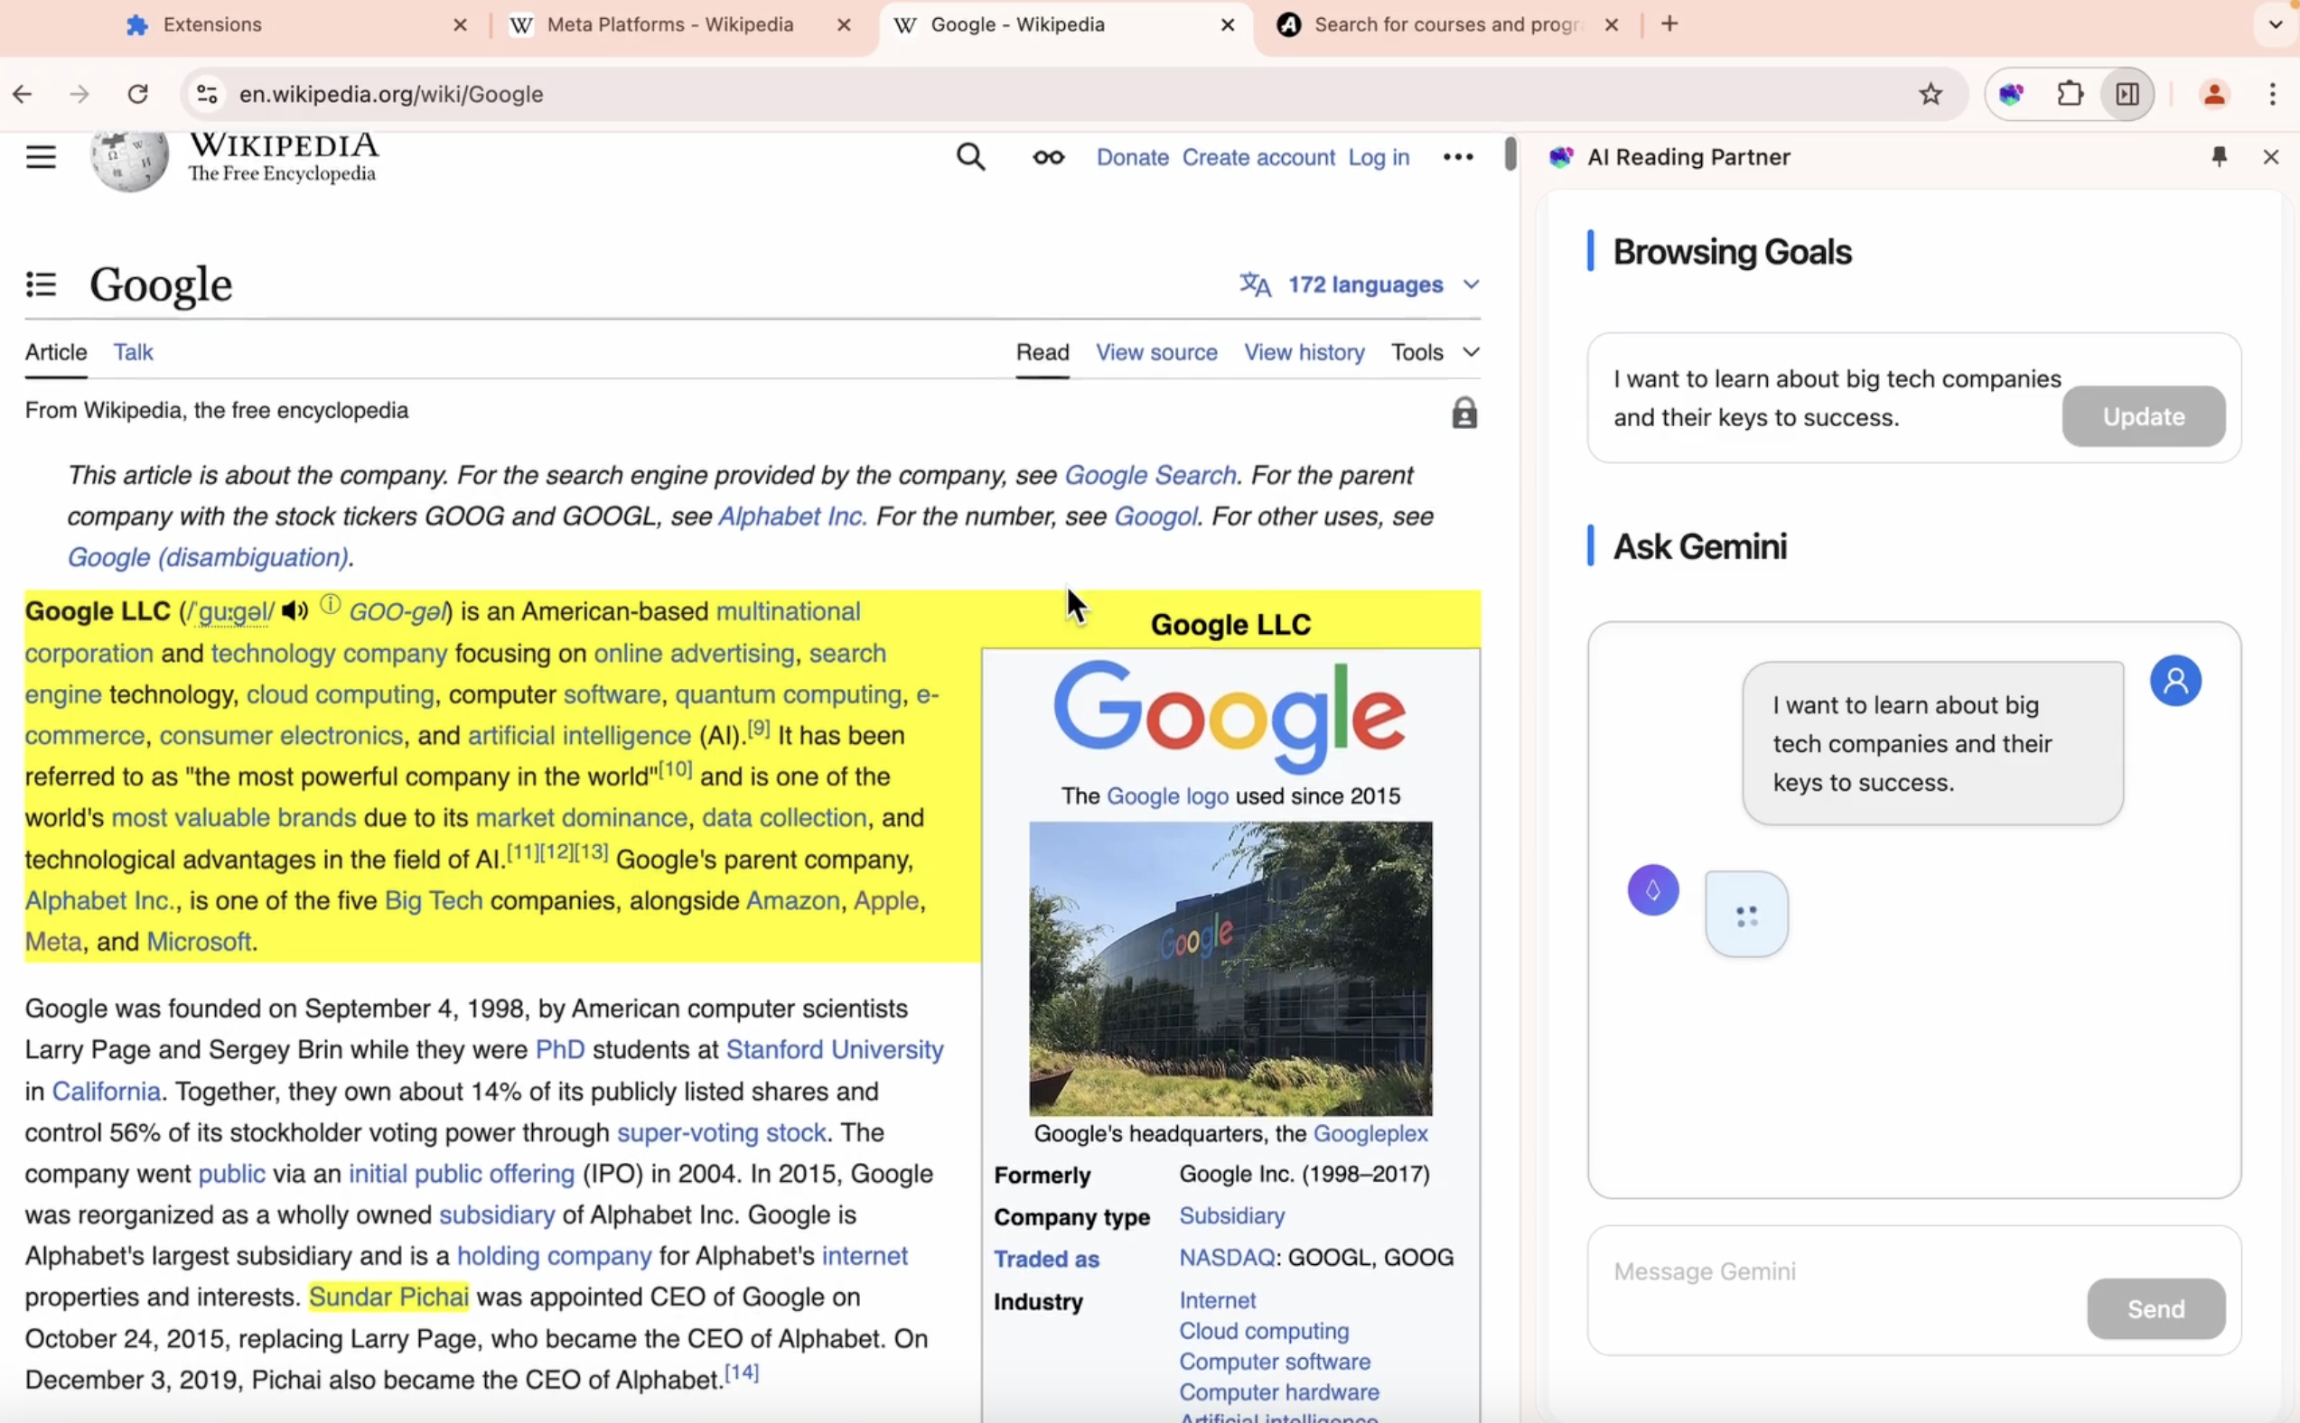Play the Google pronunciation audio speaker icon
Image resolution: width=2300 pixels, height=1423 pixels.
(x=295, y=610)
